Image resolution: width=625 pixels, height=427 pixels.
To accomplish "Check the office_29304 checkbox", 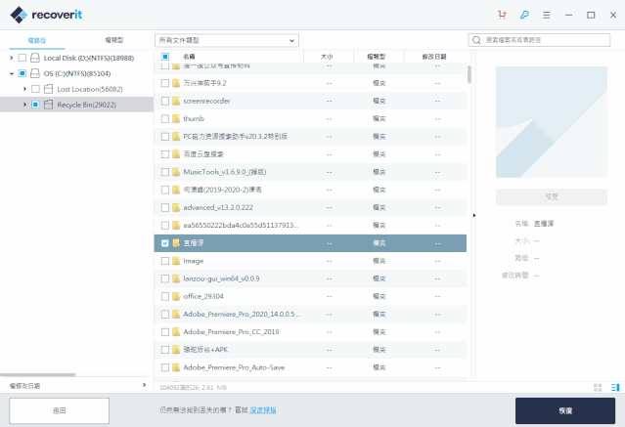I will [165, 296].
